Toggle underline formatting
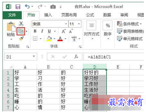This screenshot has height=112, width=146. (49, 31)
